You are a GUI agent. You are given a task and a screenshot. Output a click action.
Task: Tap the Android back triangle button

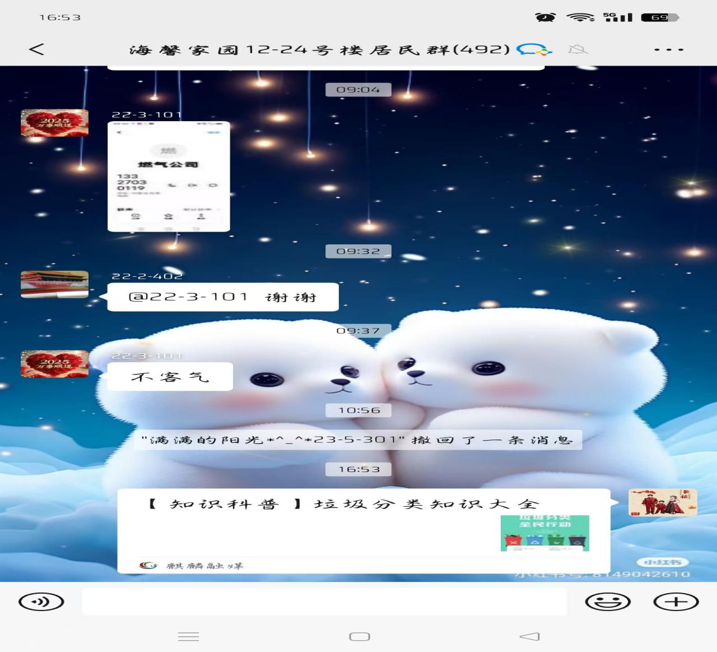[530, 636]
